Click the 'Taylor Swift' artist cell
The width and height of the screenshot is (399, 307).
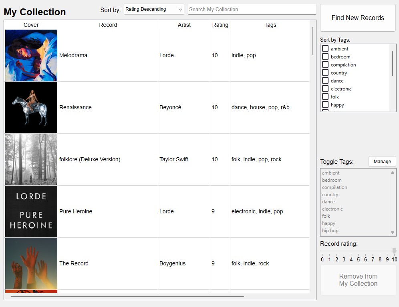click(184, 159)
